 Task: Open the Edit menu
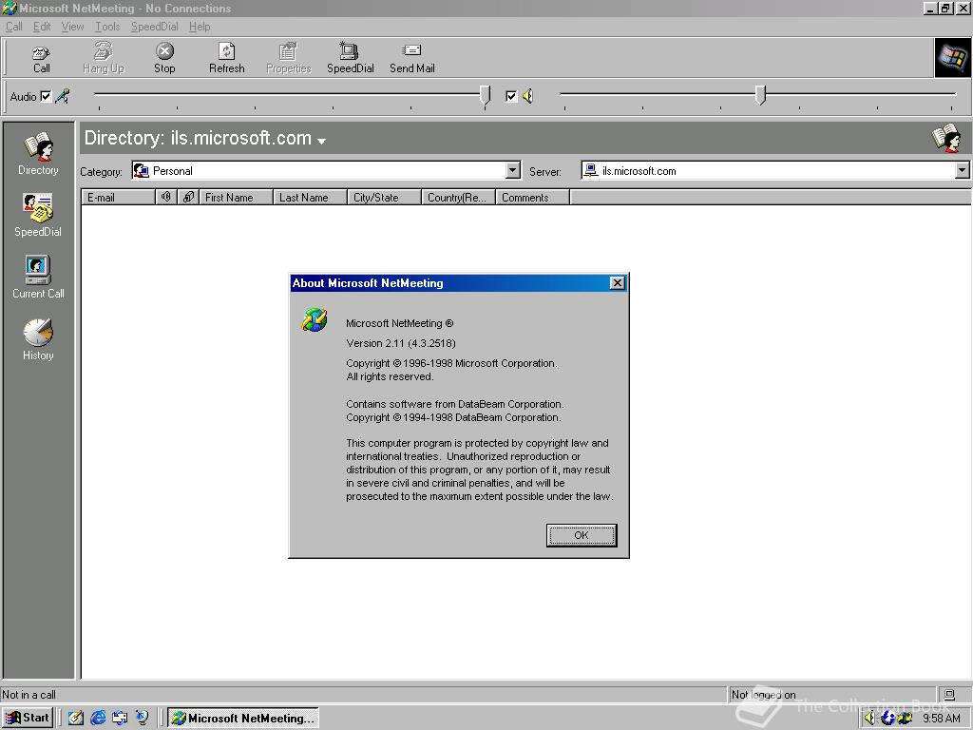pyautogui.click(x=42, y=27)
